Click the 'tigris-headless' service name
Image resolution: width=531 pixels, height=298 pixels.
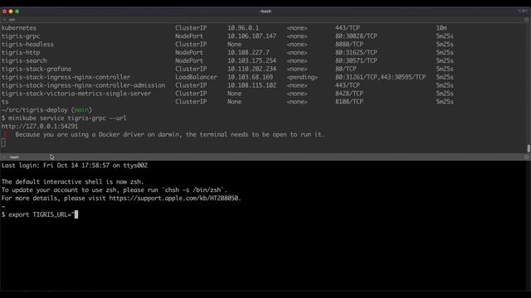click(x=27, y=44)
